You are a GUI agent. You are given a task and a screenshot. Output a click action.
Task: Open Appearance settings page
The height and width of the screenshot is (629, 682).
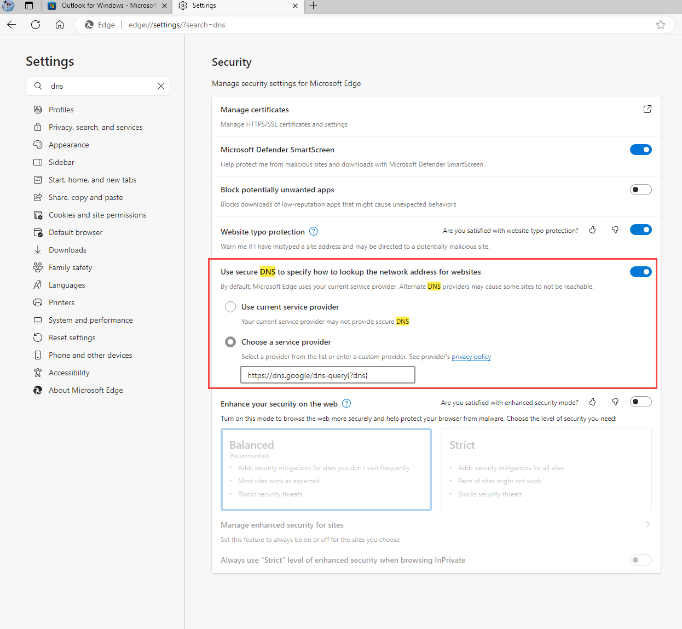coord(69,145)
